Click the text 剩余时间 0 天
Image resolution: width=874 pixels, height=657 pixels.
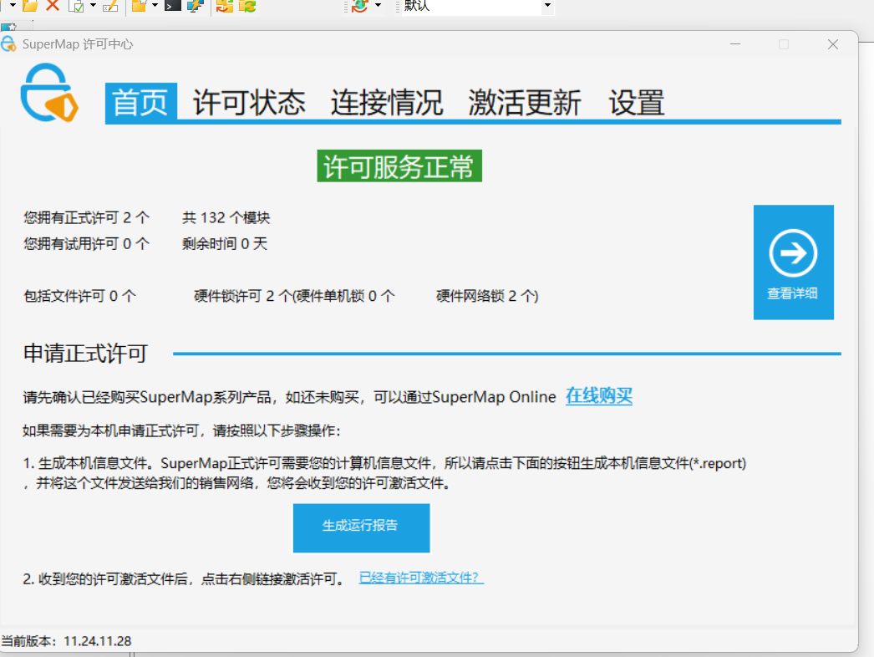point(225,244)
